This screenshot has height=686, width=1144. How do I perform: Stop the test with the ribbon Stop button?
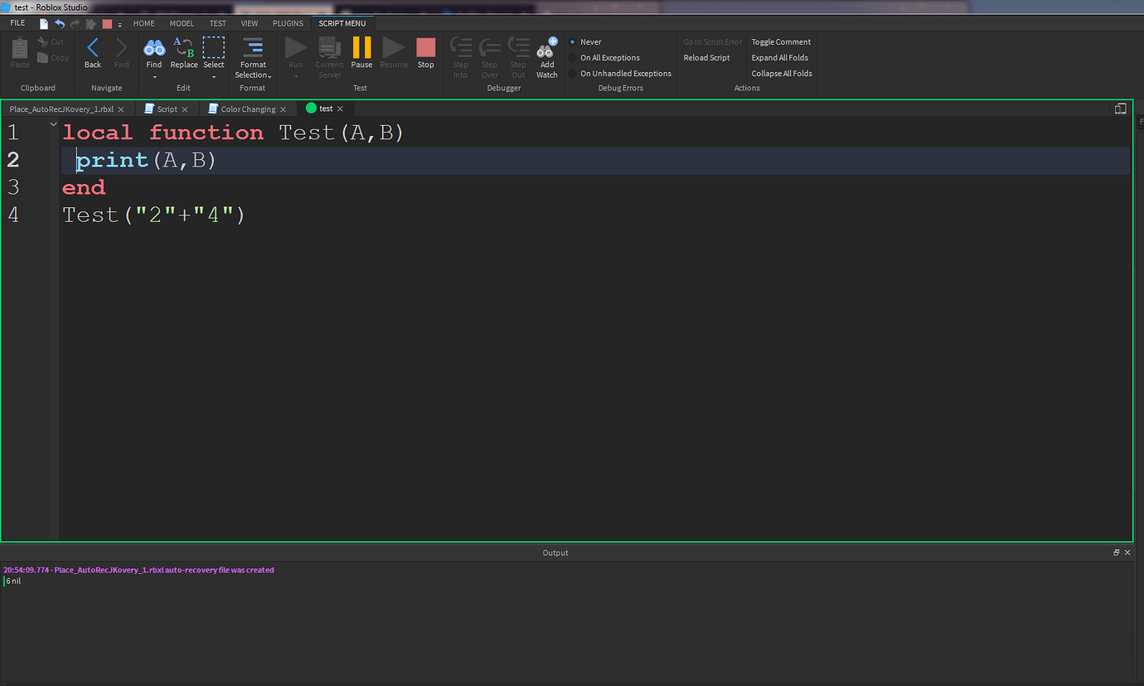click(425, 47)
